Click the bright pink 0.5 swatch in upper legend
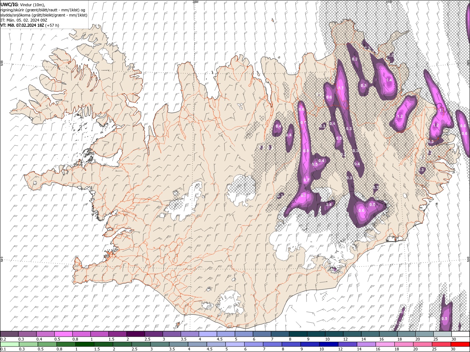Screen dimensions: 470x352 [x=63, y=334]
